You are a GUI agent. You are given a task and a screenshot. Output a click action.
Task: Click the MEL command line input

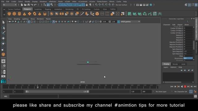[x=34, y=97]
